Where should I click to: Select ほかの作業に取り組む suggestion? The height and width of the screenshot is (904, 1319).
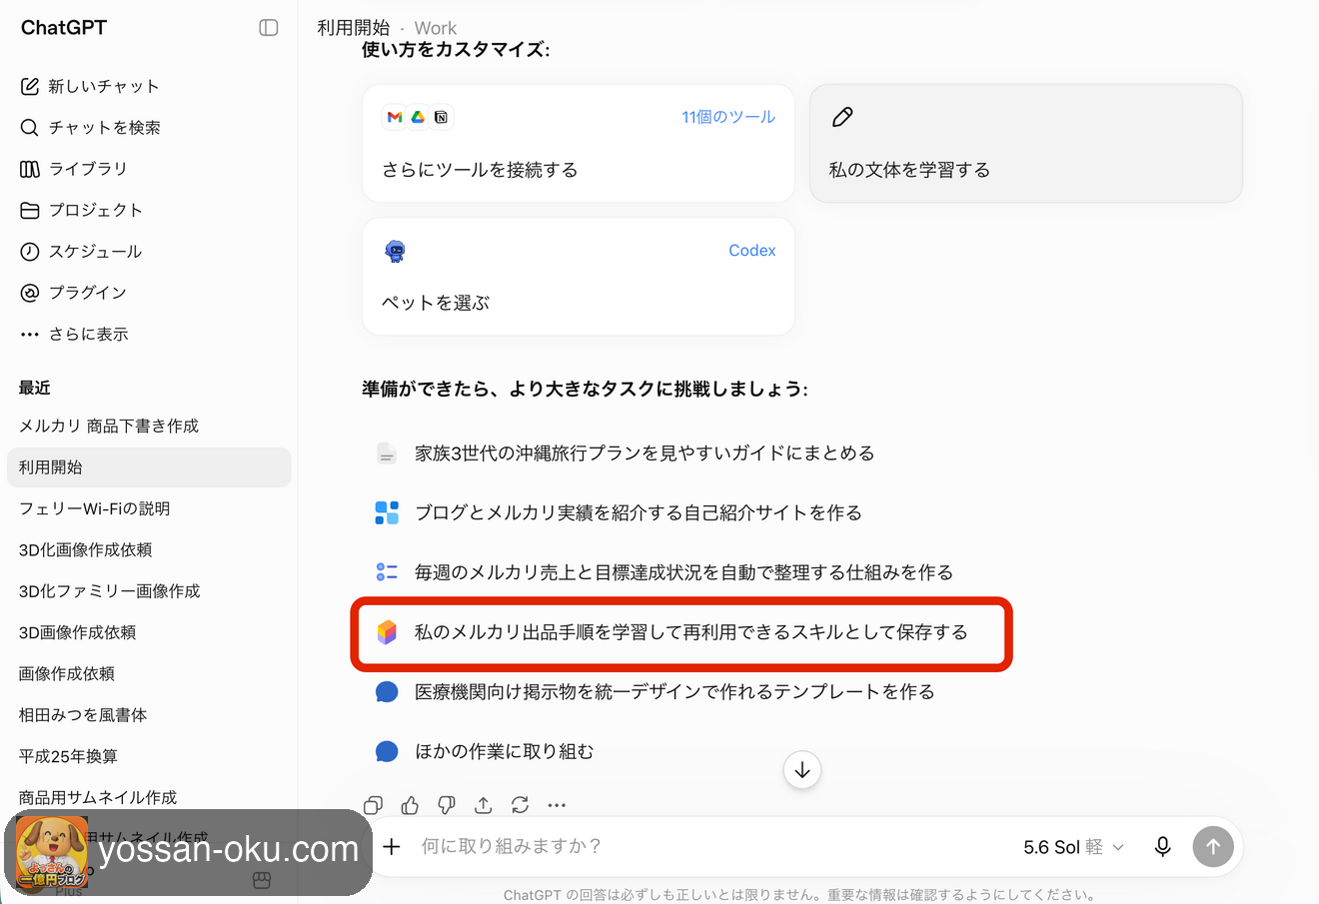(504, 751)
